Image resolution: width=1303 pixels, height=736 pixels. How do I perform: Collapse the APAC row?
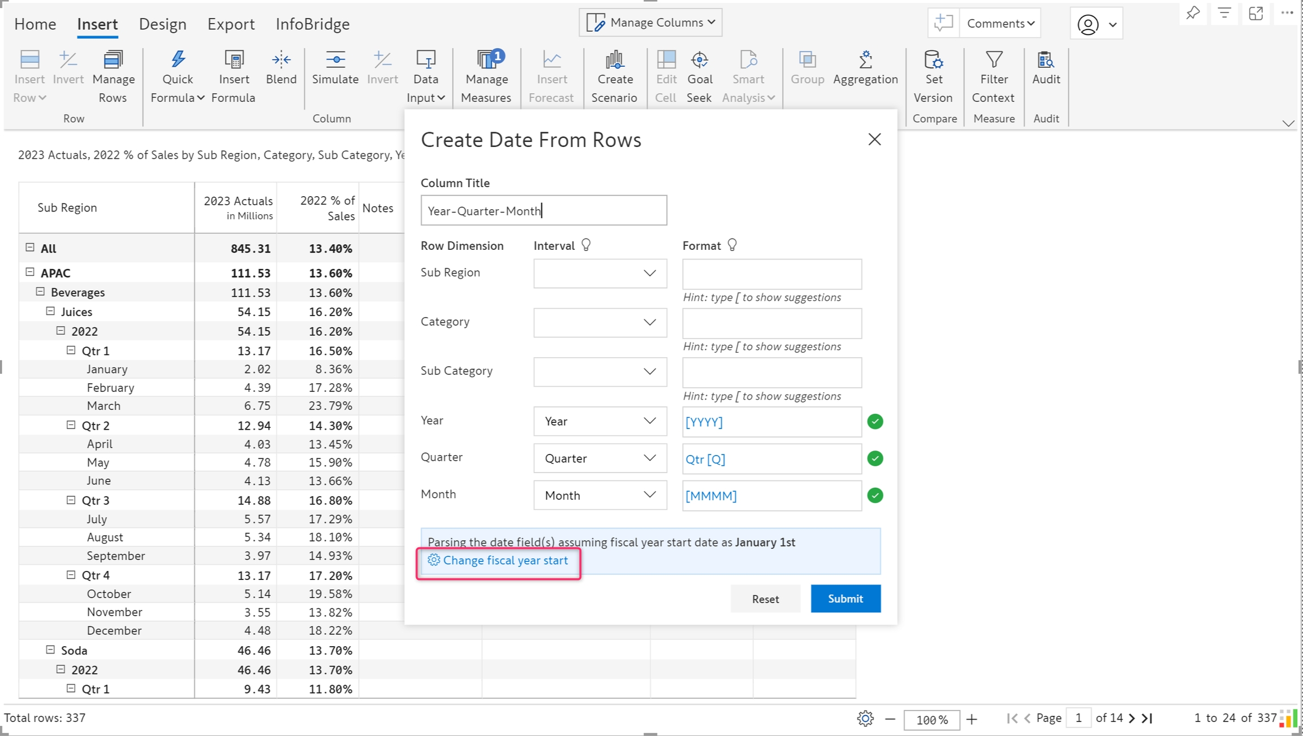[30, 272]
